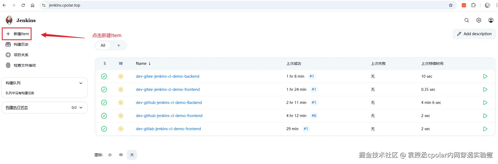Open 构建历史 build history
Image resolution: width=498 pixels, height=164 pixels.
[17, 44]
